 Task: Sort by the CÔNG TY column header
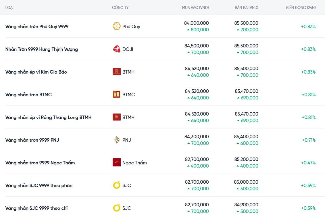[x=120, y=7]
